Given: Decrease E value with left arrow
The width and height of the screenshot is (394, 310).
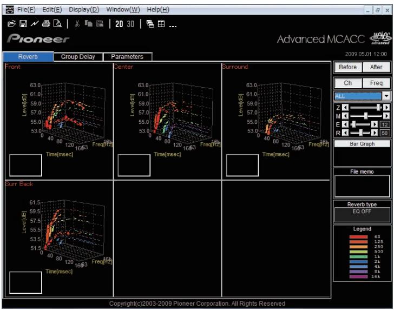Looking at the screenshot, I should click(345, 124).
